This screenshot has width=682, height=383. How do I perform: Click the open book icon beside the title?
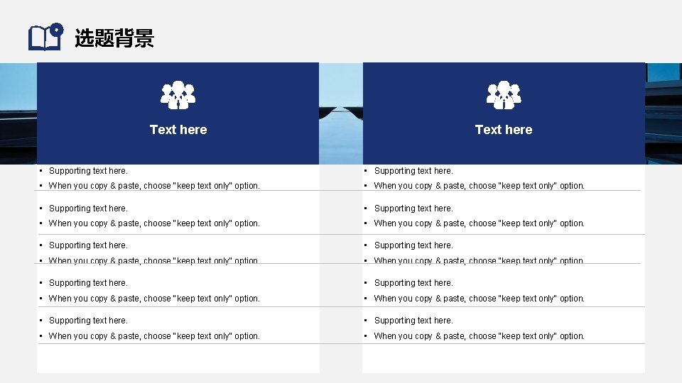coord(45,38)
